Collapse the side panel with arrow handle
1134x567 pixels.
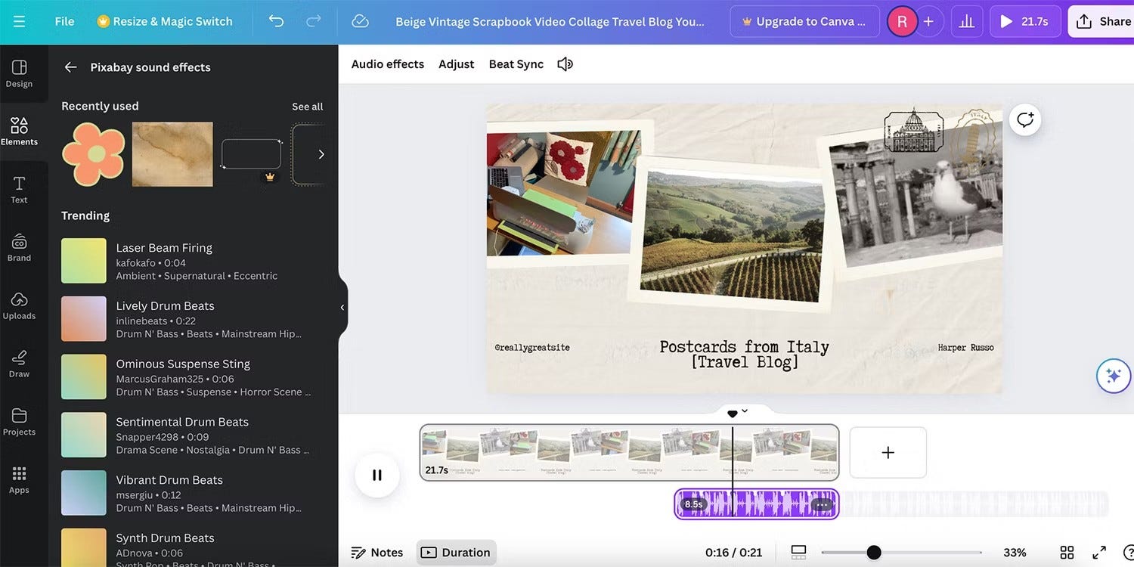click(342, 308)
